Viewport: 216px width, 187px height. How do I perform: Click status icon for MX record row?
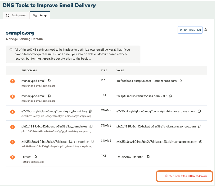12,81
